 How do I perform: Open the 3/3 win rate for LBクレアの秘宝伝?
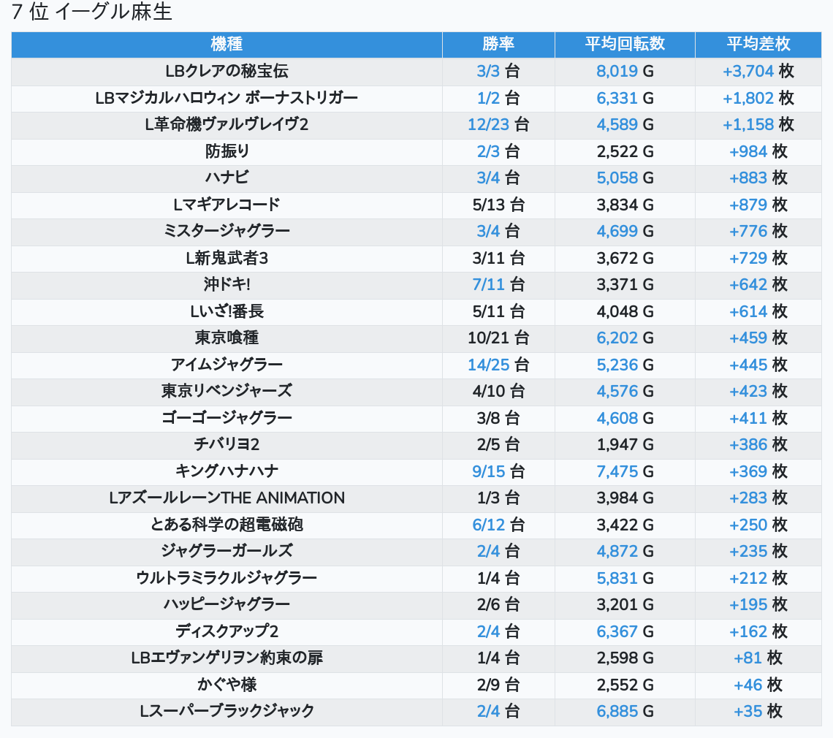488,71
